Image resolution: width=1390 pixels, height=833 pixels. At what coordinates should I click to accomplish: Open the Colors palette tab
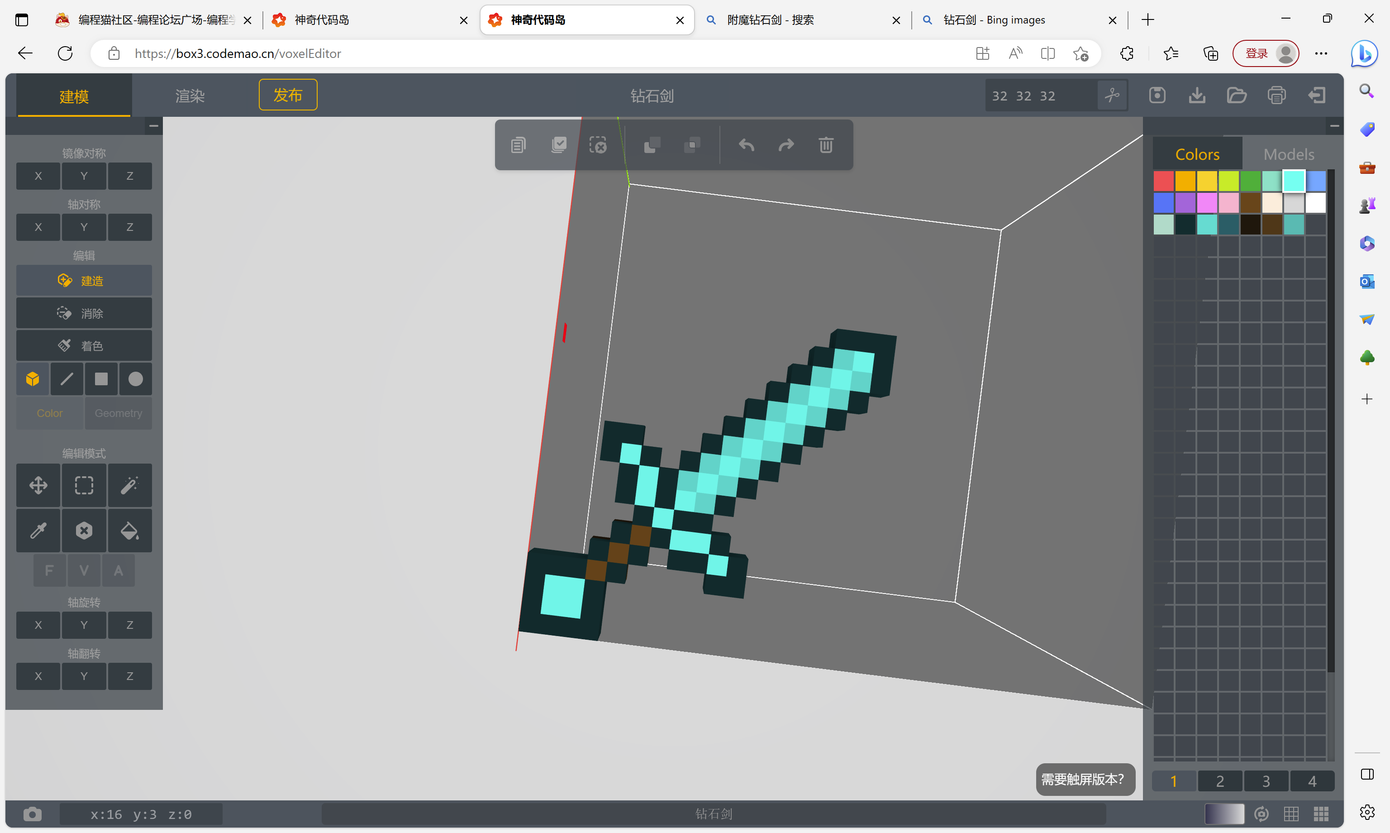[x=1197, y=154]
